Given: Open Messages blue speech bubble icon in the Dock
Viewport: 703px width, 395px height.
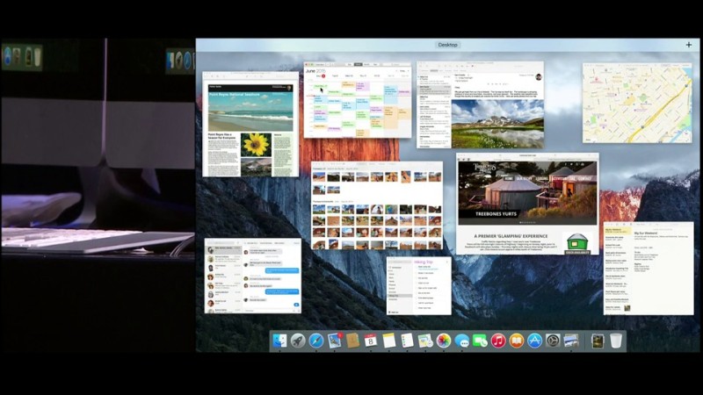Looking at the screenshot, I should pos(462,341).
